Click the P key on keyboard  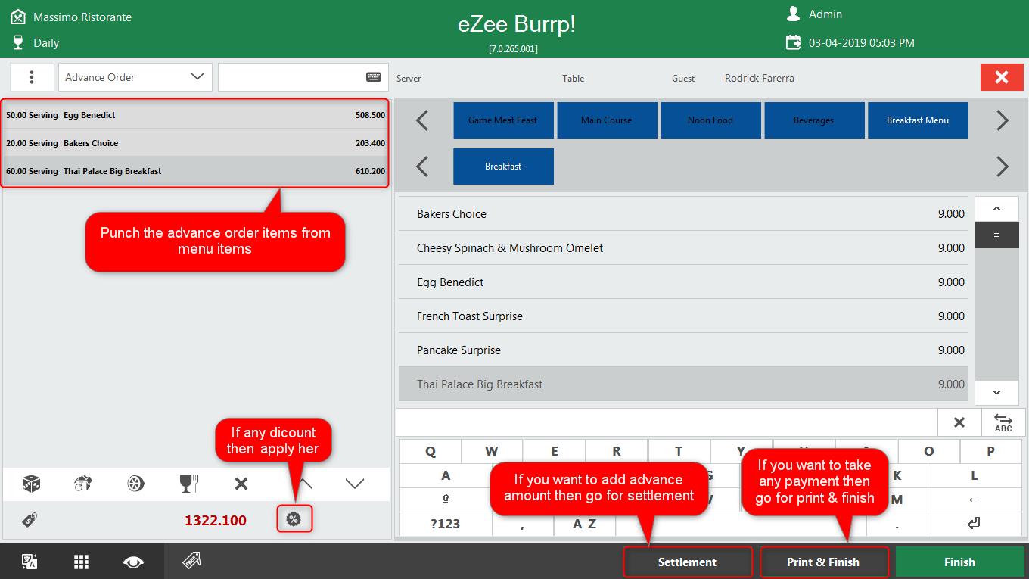990,451
